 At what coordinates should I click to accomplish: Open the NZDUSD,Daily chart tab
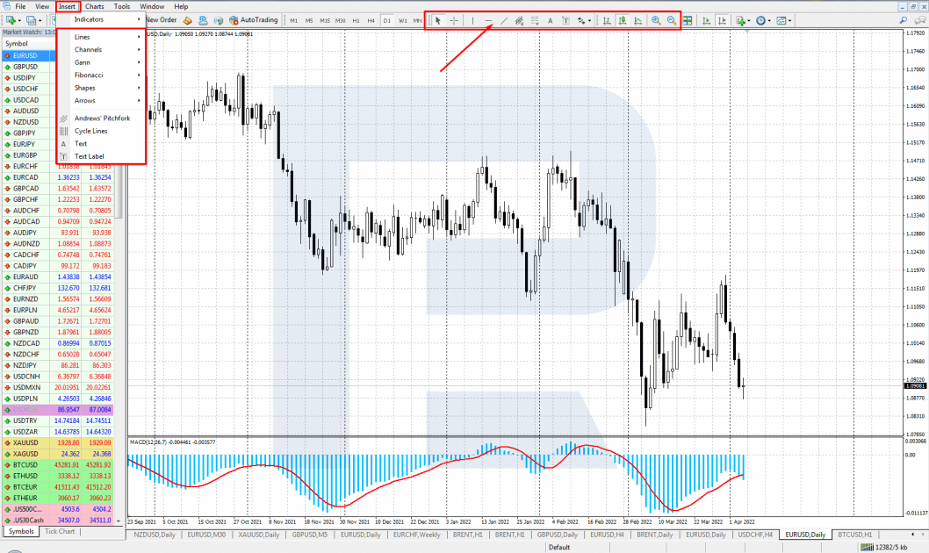pos(154,535)
